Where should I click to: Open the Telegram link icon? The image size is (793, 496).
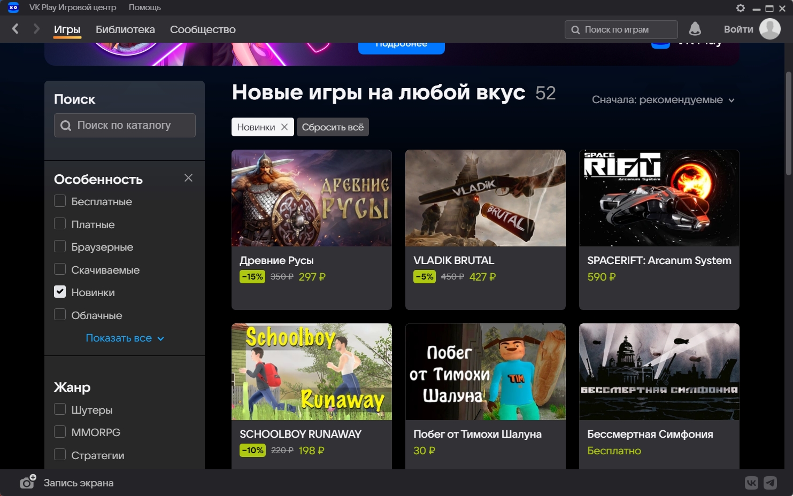(x=770, y=483)
